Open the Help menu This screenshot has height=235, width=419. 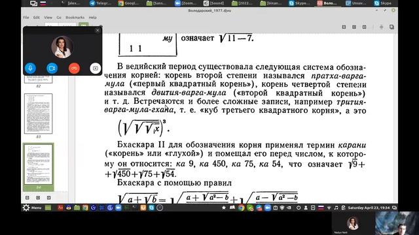(92, 18)
